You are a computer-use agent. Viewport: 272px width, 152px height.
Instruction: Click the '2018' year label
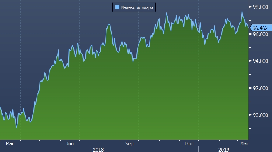pos(98,150)
